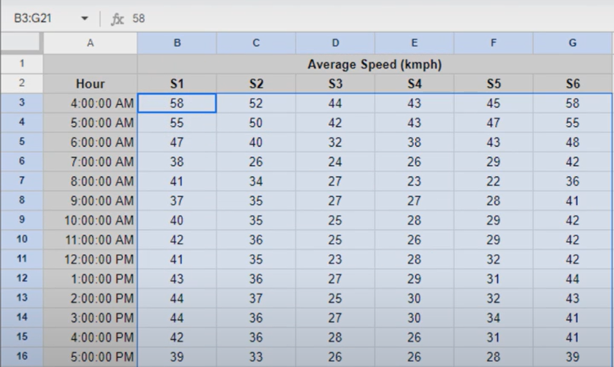Click the '7:00:00 AM' hour cell
Viewport: 614px width, 367px height.
click(90, 162)
